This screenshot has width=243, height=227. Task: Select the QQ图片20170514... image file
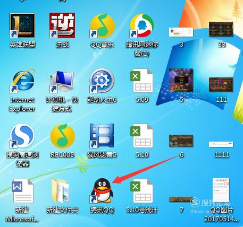221,190
